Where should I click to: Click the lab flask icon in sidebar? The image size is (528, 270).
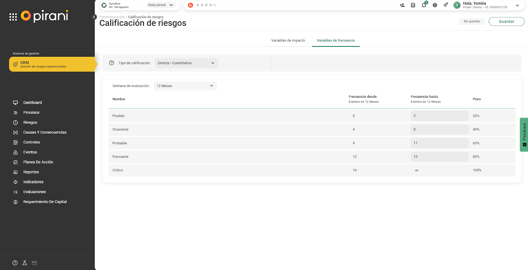[24, 263]
